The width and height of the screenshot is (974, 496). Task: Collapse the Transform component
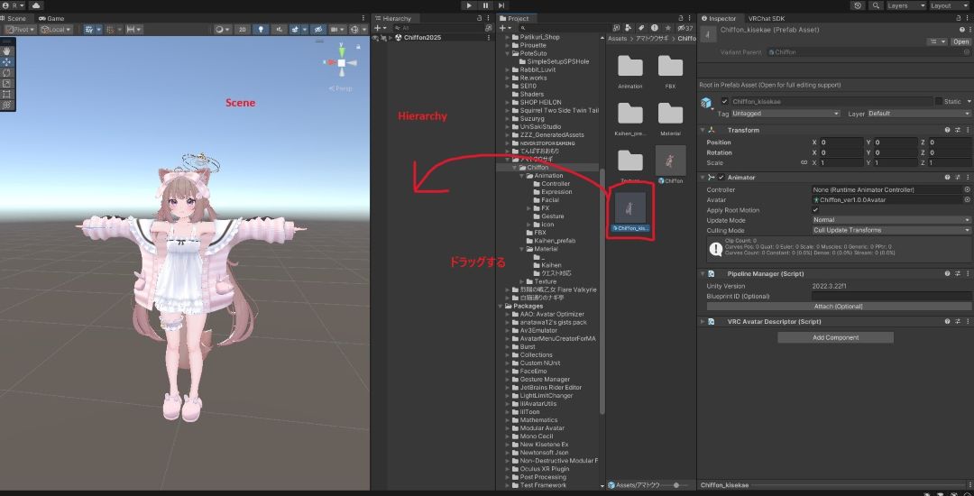703,131
